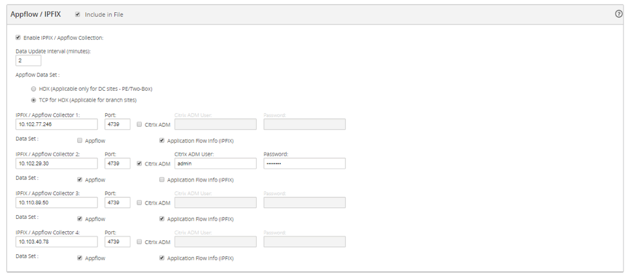
Task: Uncheck Appflow data set for Collector 4
Action: point(80,258)
